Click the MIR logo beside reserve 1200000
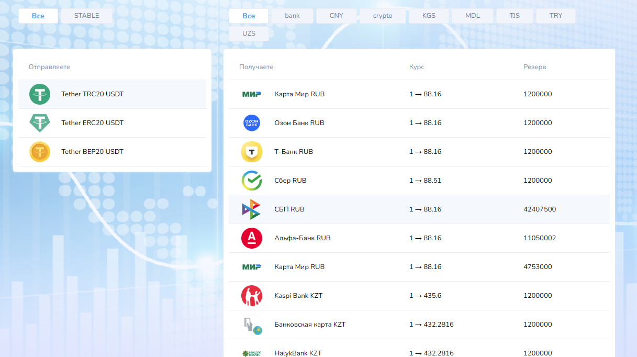The width and height of the screenshot is (637, 357). tap(252, 94)
